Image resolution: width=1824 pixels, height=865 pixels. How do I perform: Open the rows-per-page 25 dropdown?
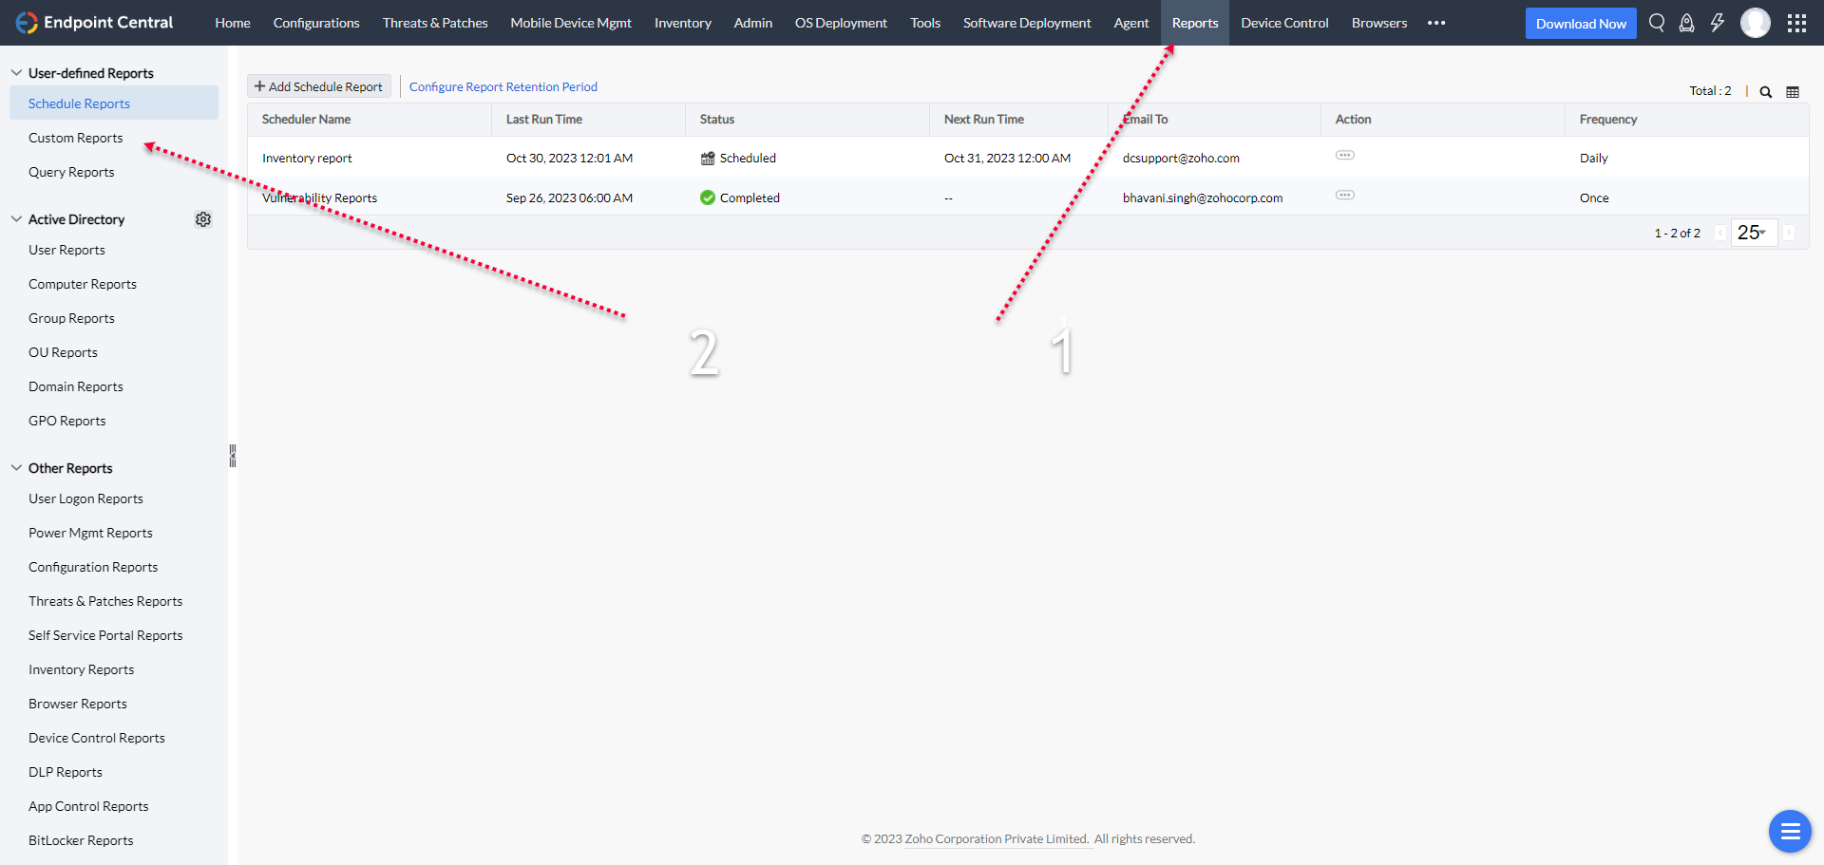point(1753,233)
